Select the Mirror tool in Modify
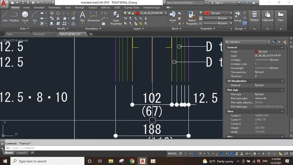 tap(58, 18)
